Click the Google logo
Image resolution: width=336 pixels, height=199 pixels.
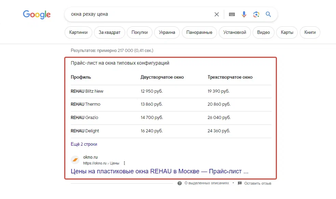coord(37,14)
